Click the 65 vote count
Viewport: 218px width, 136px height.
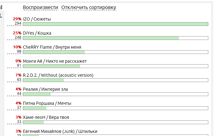19,80
